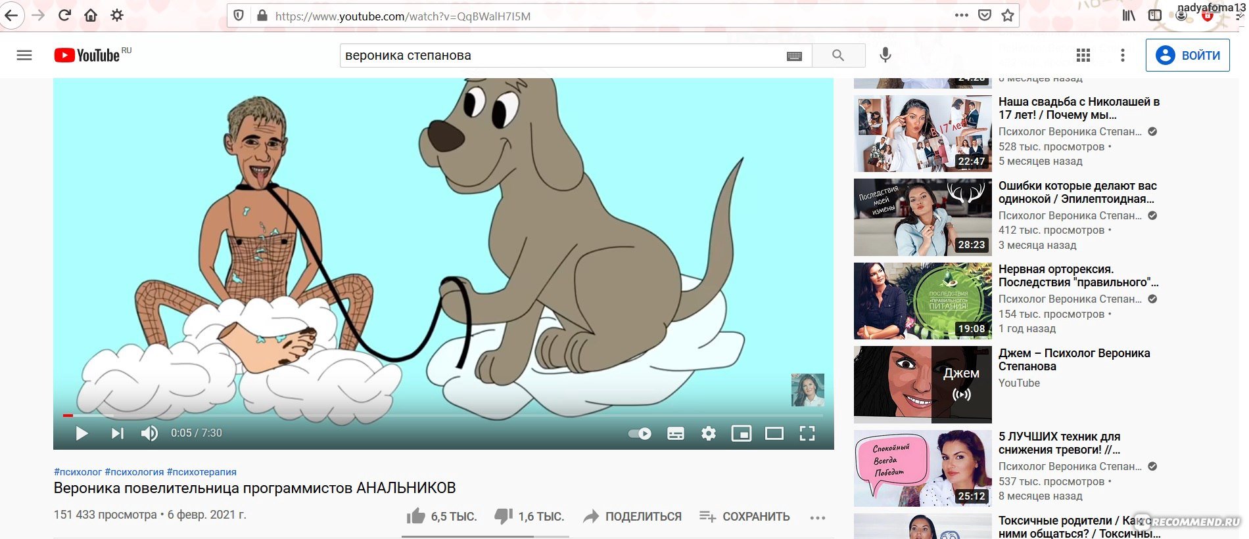Open the on-screen keyboard in search box
The width and height of the screenshot is (1249, 539).
pos(794,56)
